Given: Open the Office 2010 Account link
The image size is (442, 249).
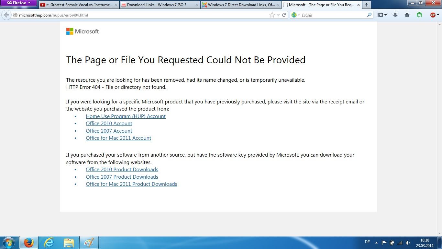Looking at the screenshot, I should click(109, 123).
